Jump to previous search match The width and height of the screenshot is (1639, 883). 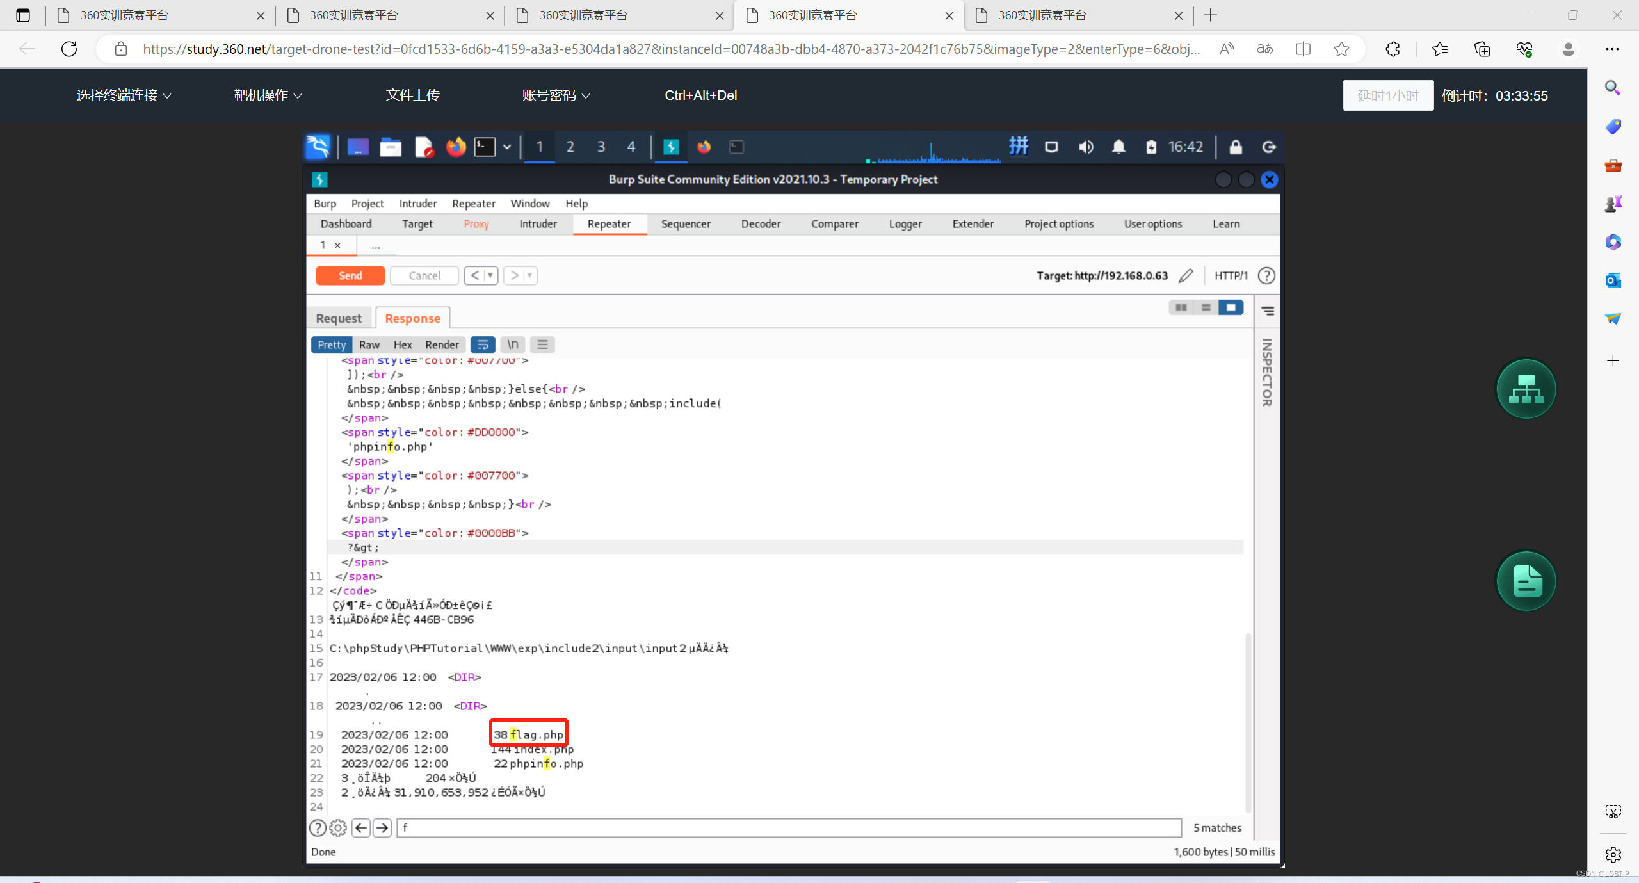coord(361,828)
